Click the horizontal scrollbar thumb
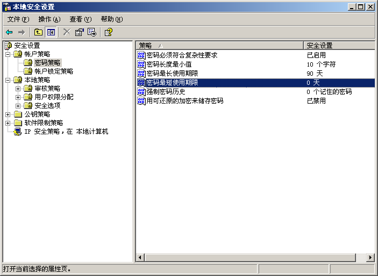The height and width of the screenshot is (276, 378). (x=250, y=257)
